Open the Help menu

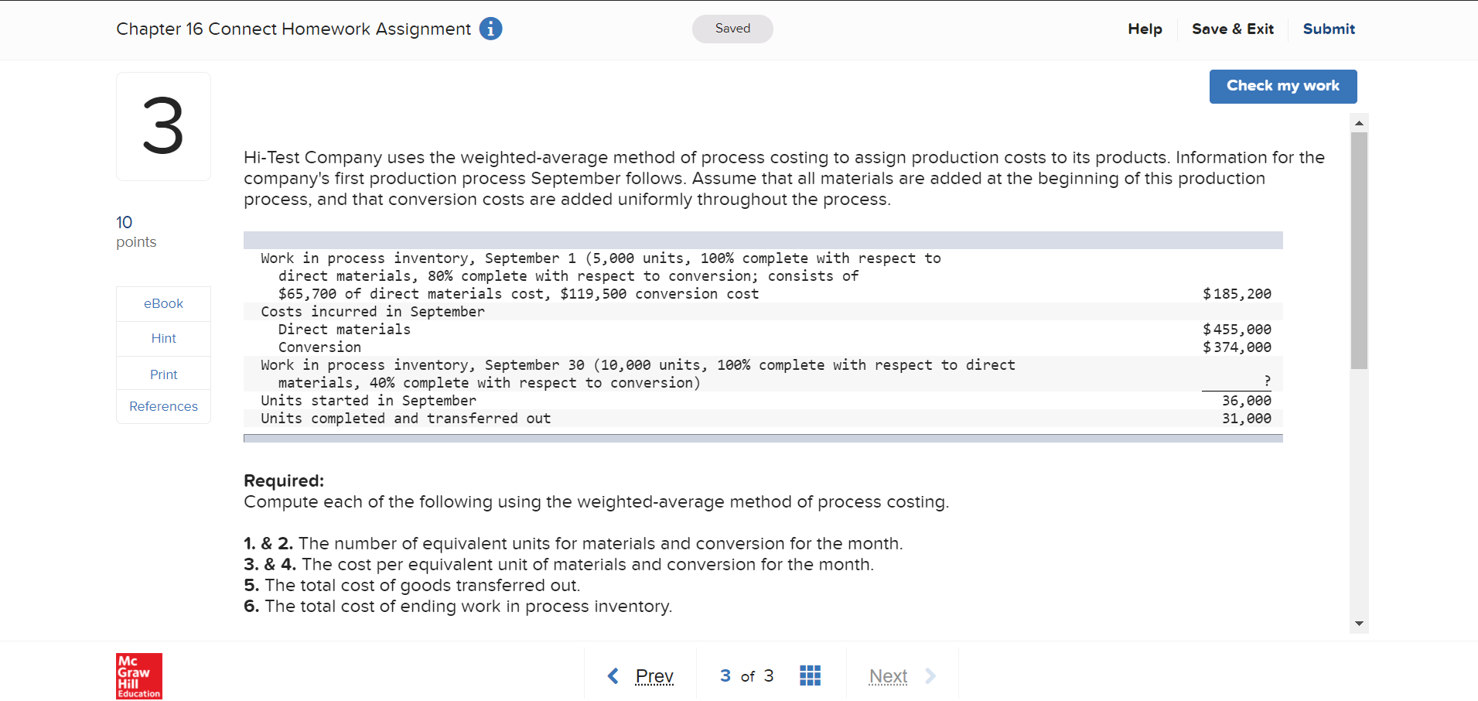(1145, 29)
